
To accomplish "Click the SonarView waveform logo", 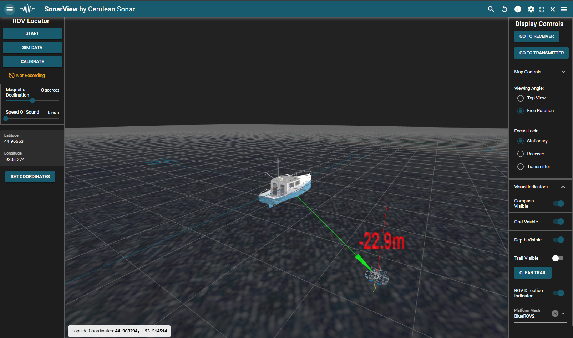I will click(x=27, y=9).
